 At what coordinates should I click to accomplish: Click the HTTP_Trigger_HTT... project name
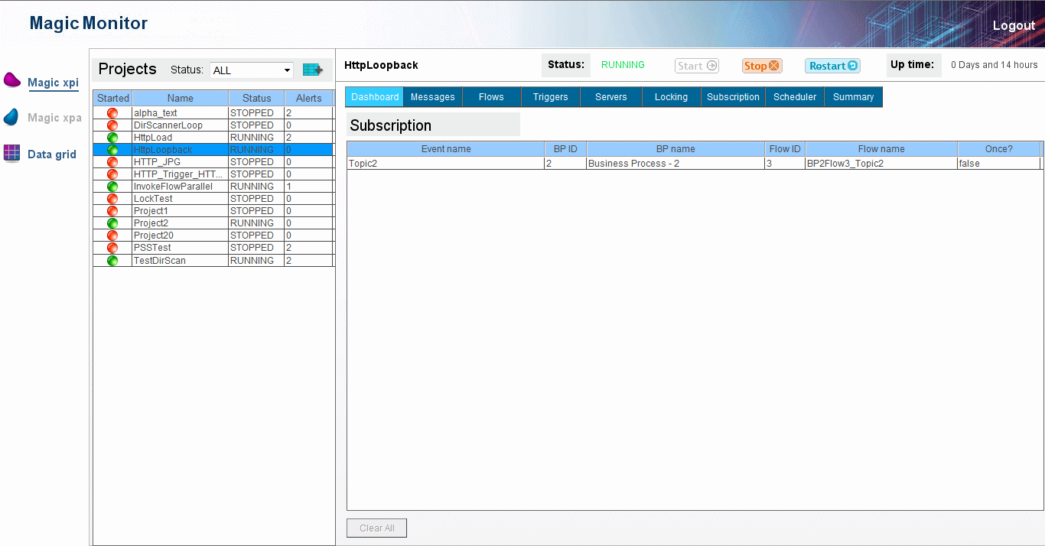tap(179, 174)
